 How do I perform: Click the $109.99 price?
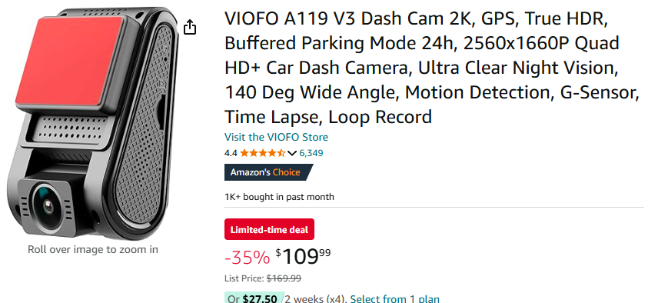303,256
